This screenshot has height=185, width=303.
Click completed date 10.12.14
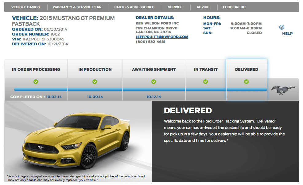coord(154,97)
